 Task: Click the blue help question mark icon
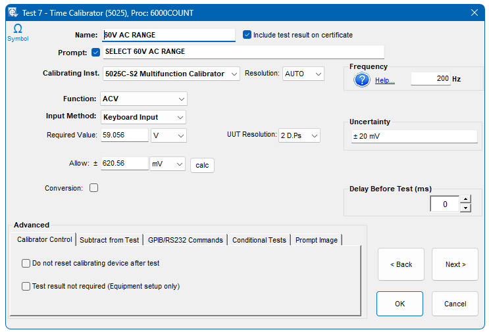click(362, 80)
